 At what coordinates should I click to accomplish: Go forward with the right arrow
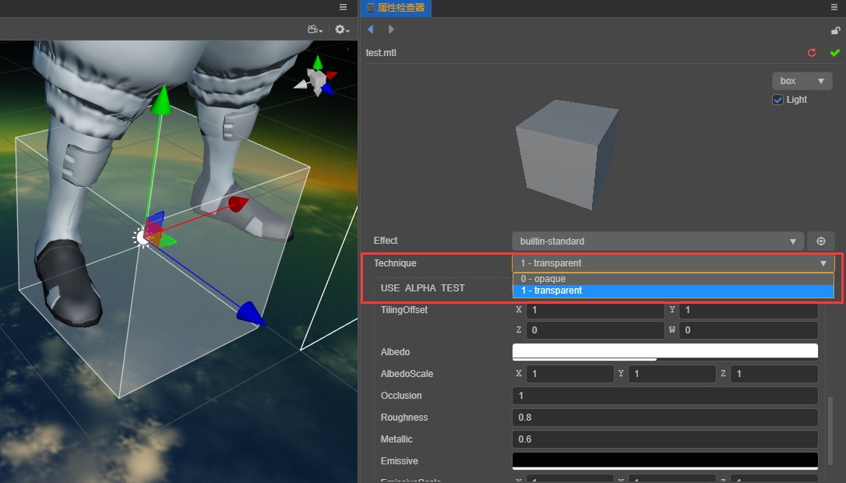point(391,29)
